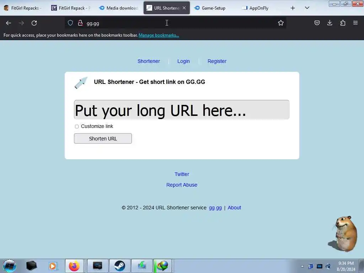Focus the long URL input field
Viewport: 364px width, 273px height.
click(x=182, y=109)
